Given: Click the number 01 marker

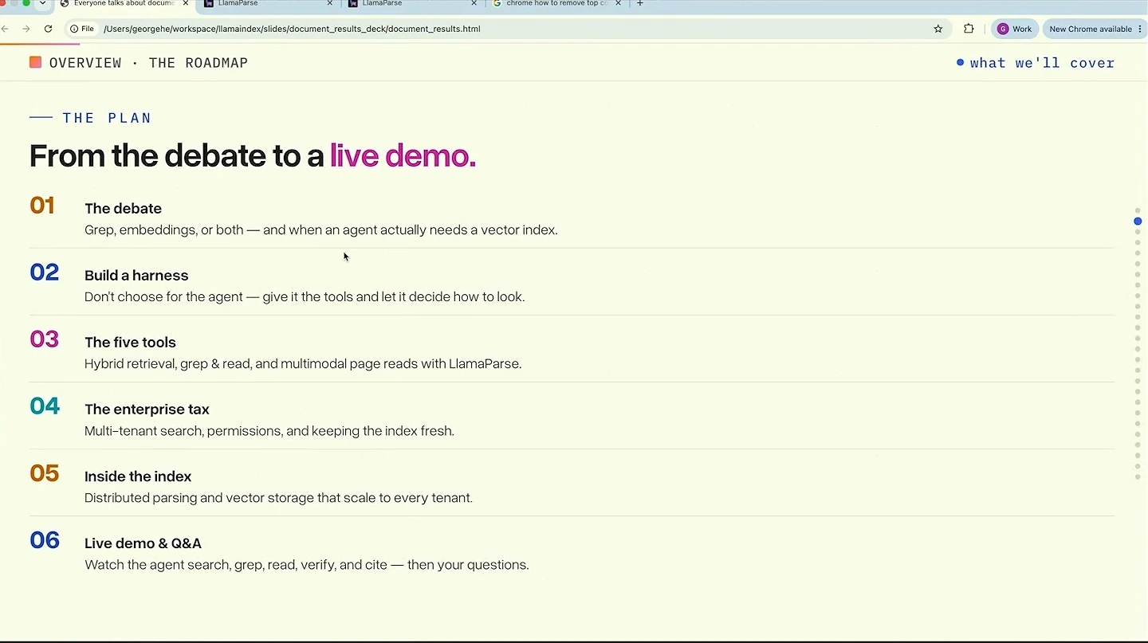Looking at the screenshot, I should pos(42,206).
